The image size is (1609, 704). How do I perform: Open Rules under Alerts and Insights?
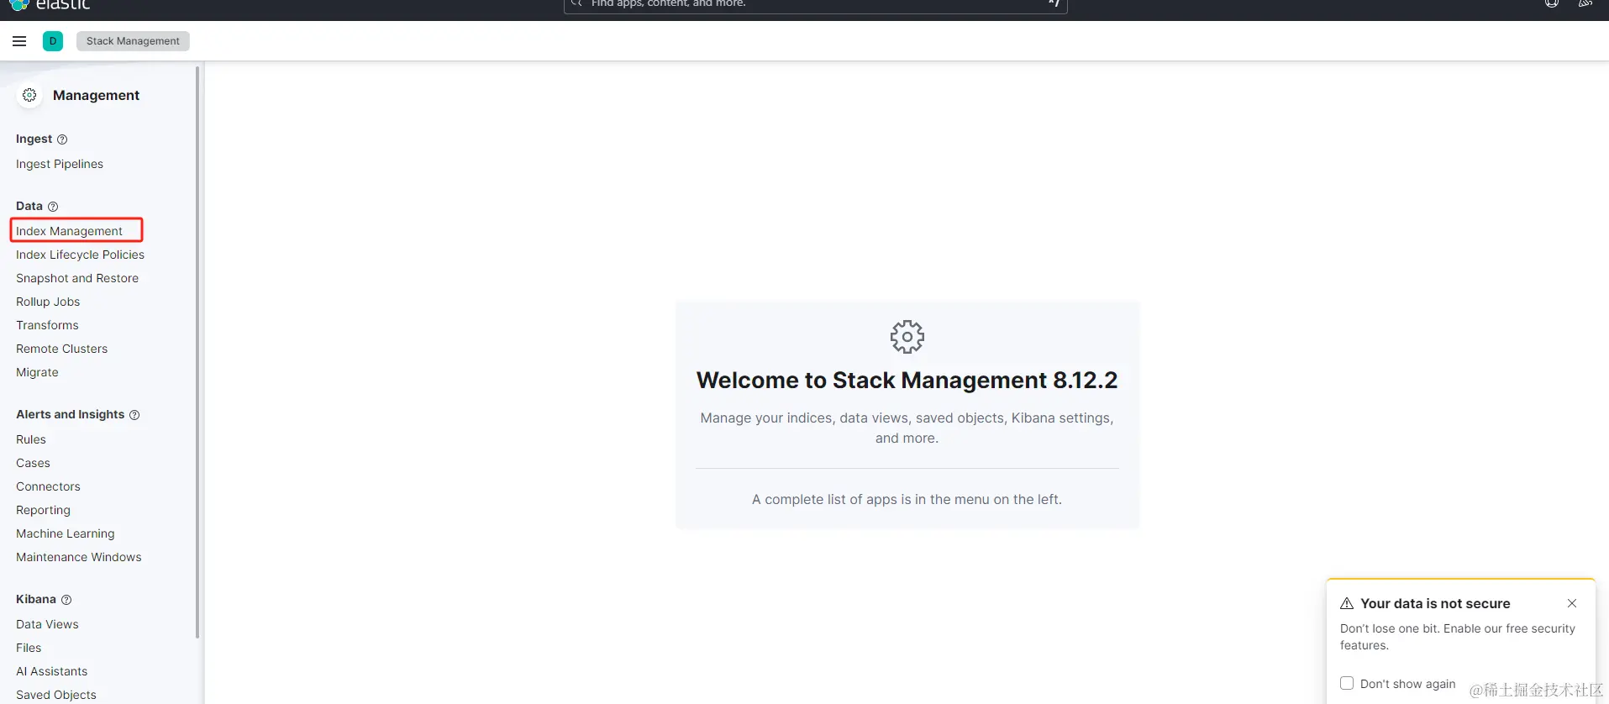click(x=31, y=439)
